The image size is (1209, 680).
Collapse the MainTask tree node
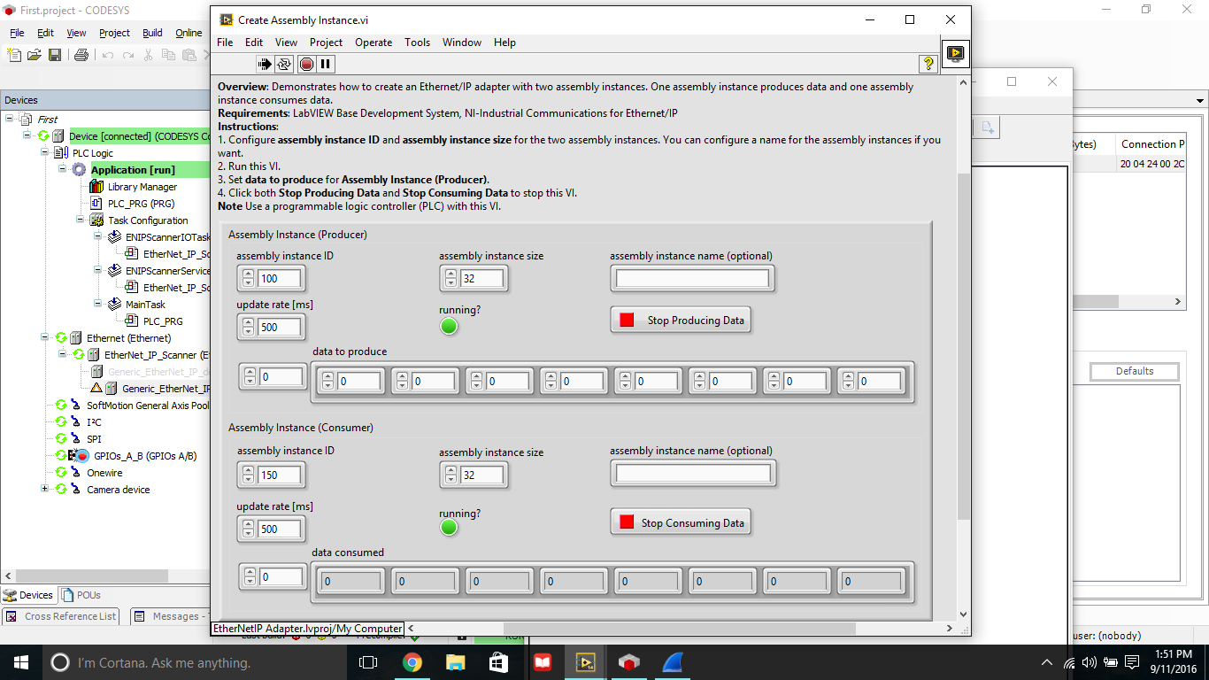tap(97, 305)
